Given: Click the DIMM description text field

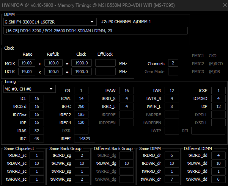Looking at the screenshot, I should click(x=96, y=31).
